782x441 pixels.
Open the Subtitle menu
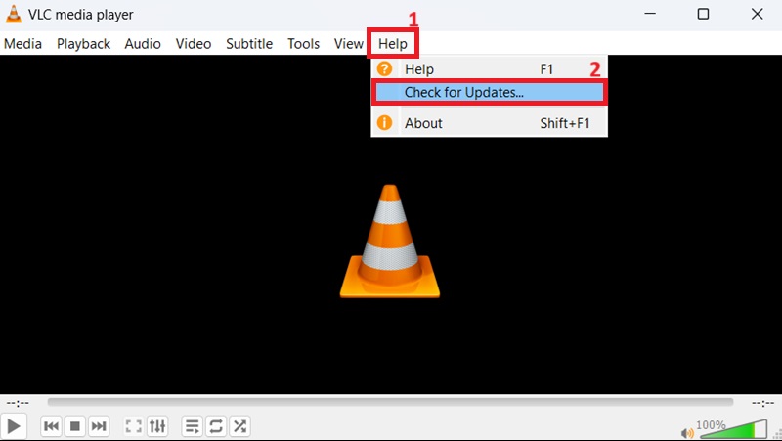point(249,44)
